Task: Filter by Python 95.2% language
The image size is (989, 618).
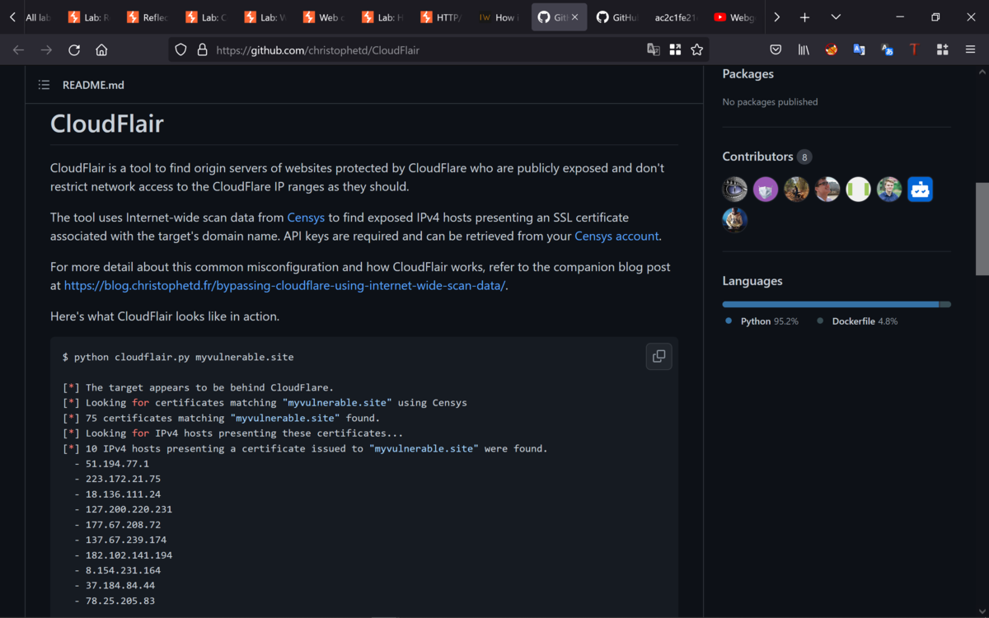Action: [x=762, y=321]
